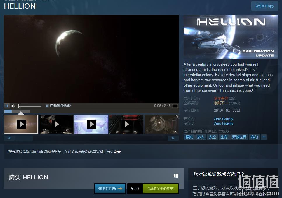Screen dimensions: 282x198
Task: Adjust the video volume slider
Action: click(x=30, y=106)
